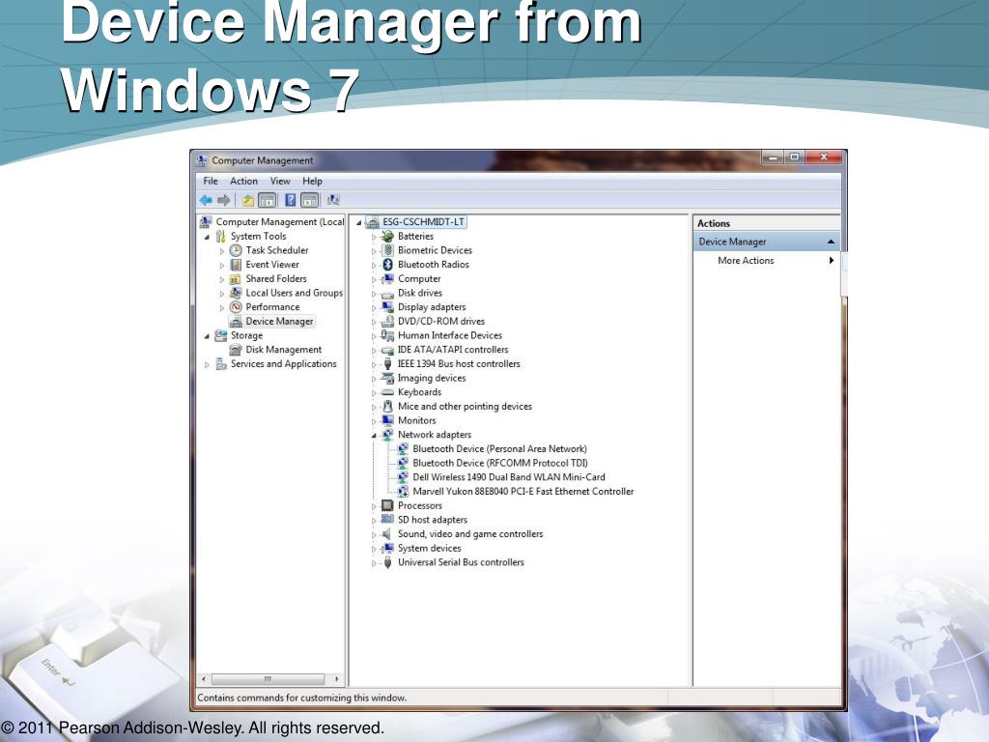Screen dimensions: 989x742
Task: Select Marvell Yukon Fast Ethernet Controller
Action: pyautogui.click(x=523, y=492)
